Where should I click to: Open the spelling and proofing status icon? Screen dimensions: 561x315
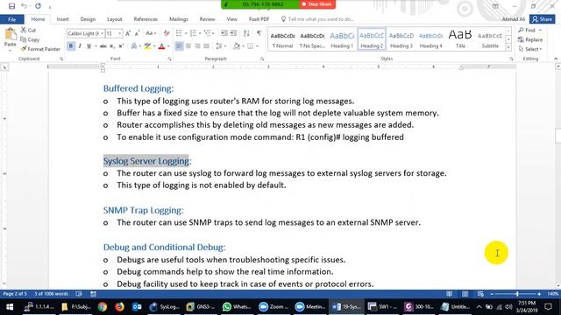click(79, 294)
